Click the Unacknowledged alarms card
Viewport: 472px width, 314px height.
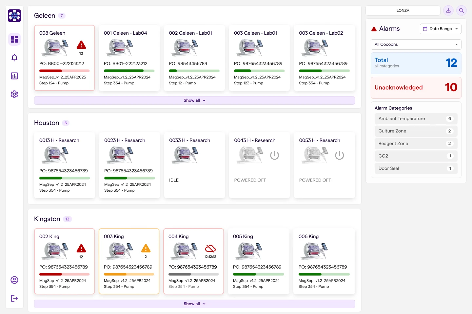416,88
